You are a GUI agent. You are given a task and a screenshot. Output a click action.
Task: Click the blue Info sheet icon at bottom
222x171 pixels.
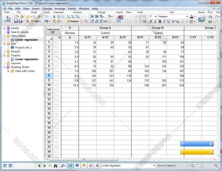coord(77,165)
